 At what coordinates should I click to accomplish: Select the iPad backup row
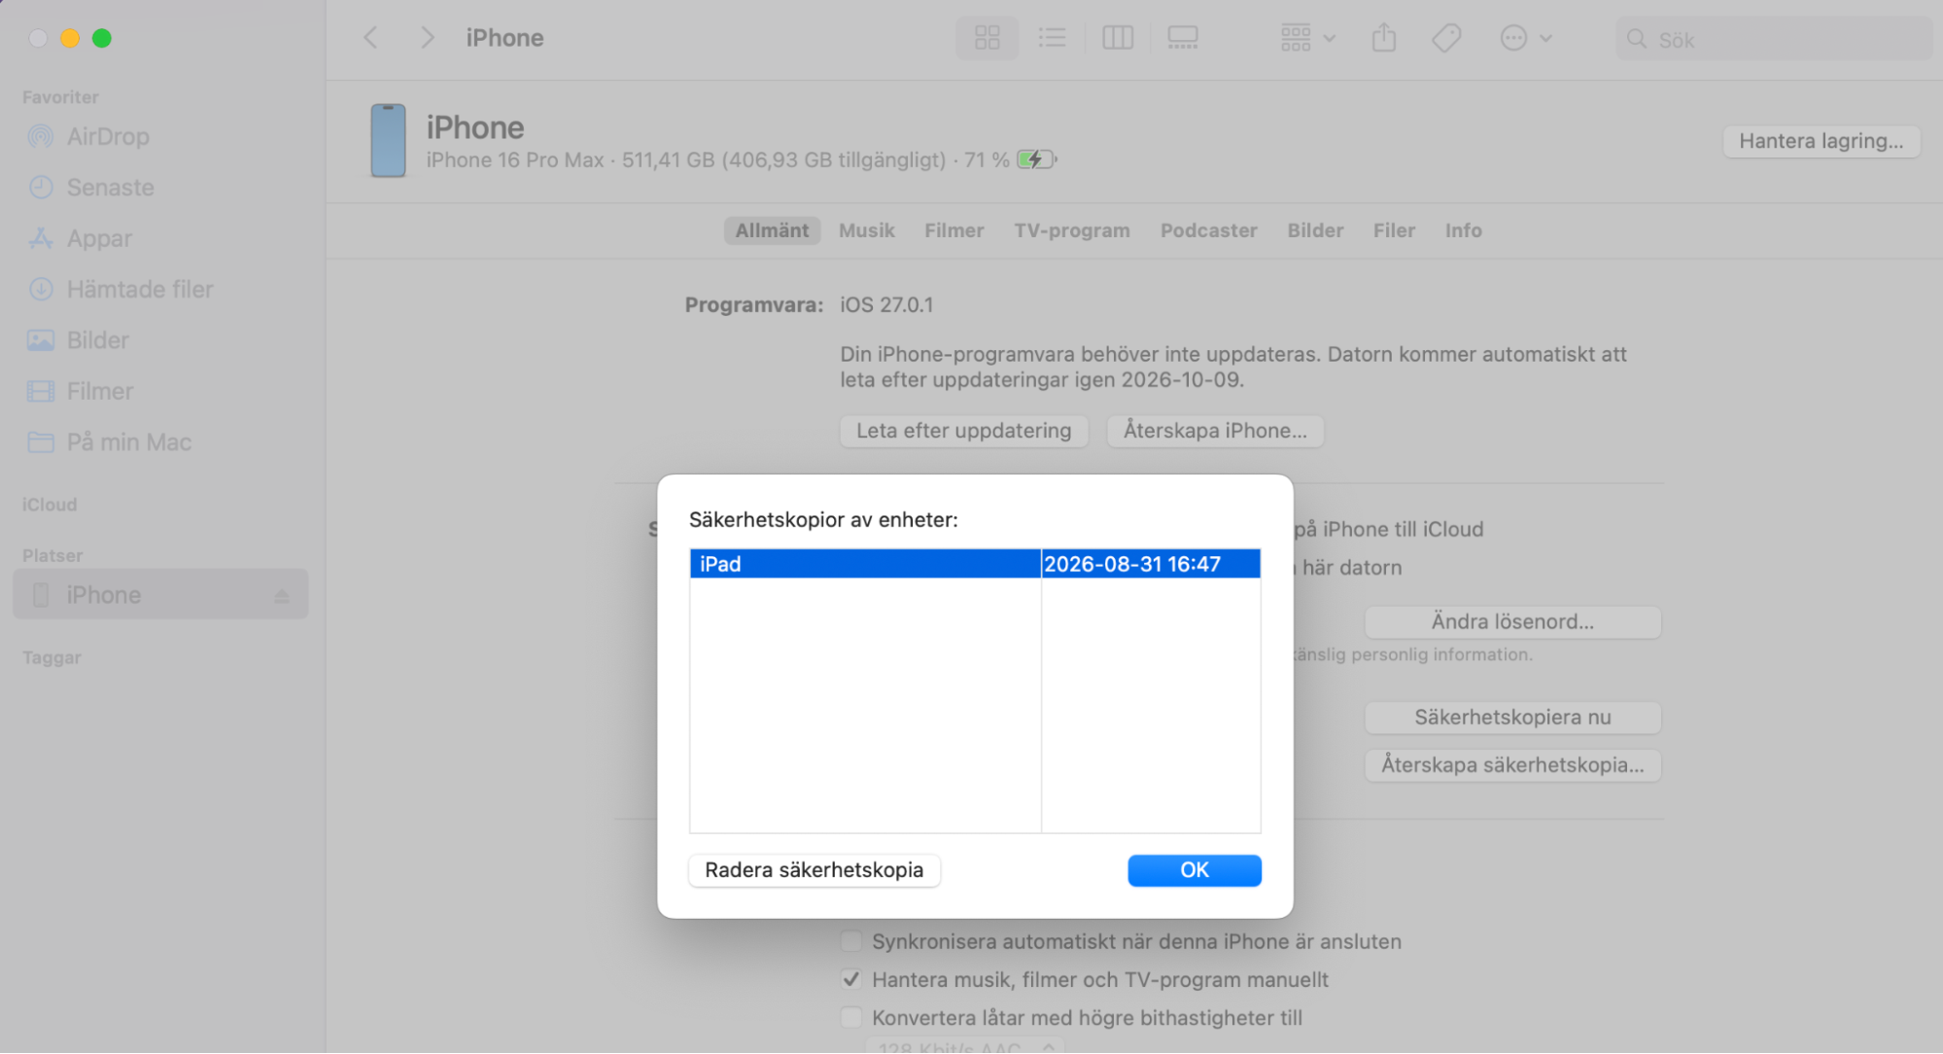click(x=975, y=564)
